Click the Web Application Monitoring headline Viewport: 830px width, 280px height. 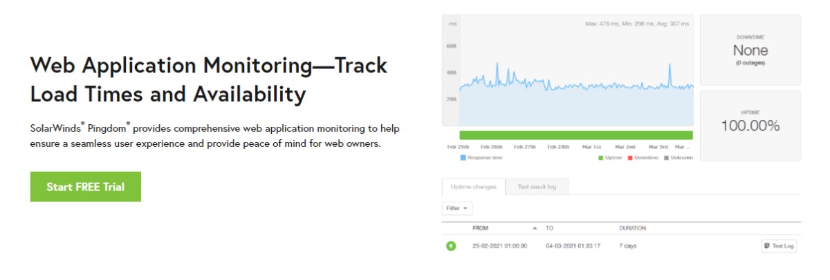[x=209, y=79]
